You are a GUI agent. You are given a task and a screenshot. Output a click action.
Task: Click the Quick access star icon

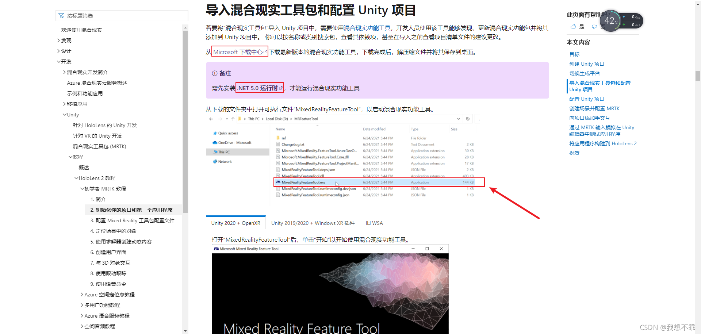(x=215, y=133)
